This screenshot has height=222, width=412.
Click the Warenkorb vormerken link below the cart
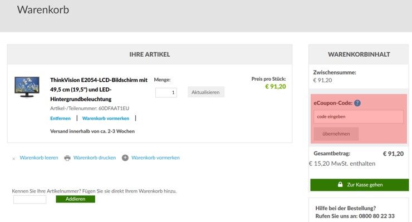pyautogui.click(x=155, y=157)
